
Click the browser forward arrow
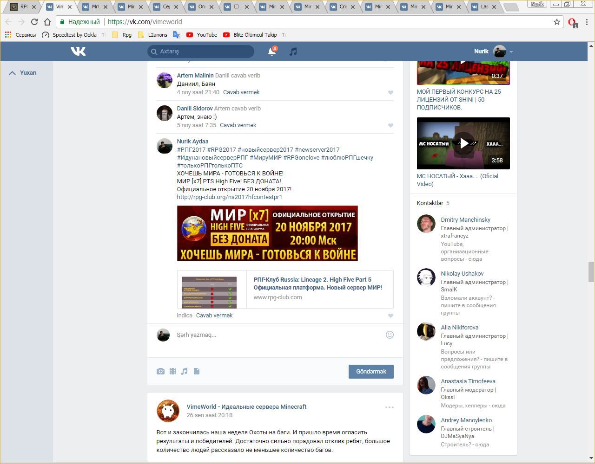[21, 22]
